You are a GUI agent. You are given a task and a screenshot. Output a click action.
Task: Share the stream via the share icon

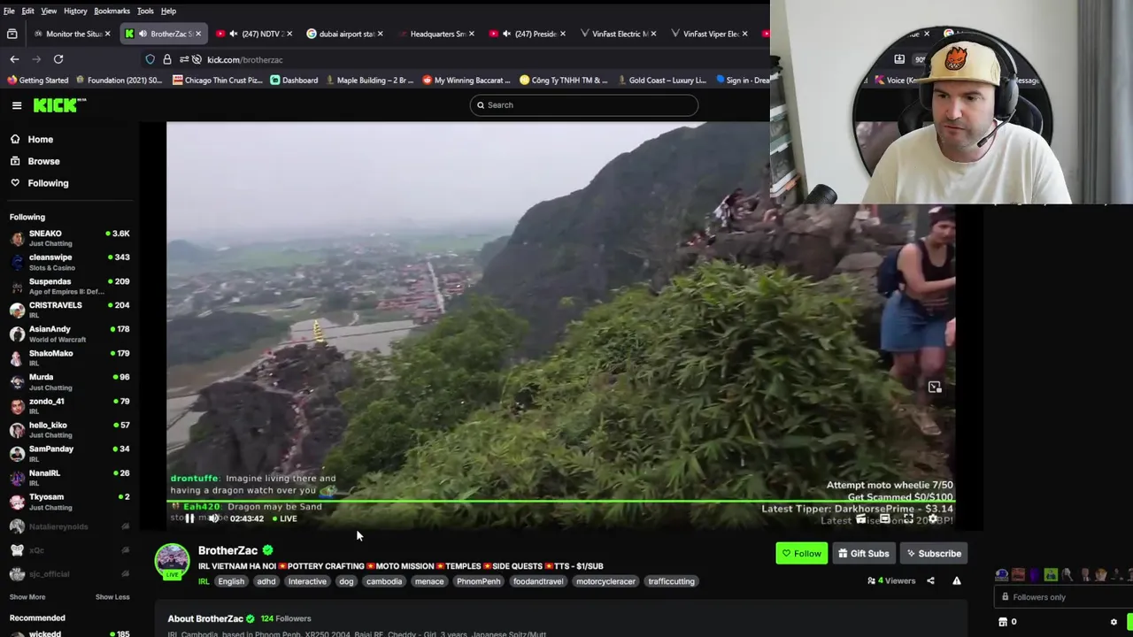(930, 581)
